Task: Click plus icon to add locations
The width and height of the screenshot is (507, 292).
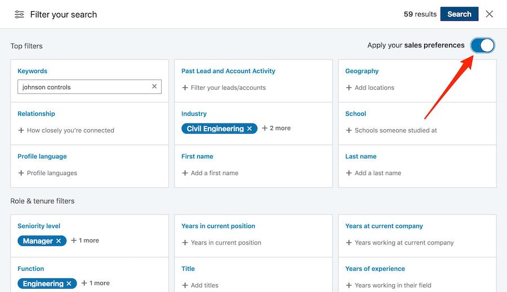Action: pos(349,88)
